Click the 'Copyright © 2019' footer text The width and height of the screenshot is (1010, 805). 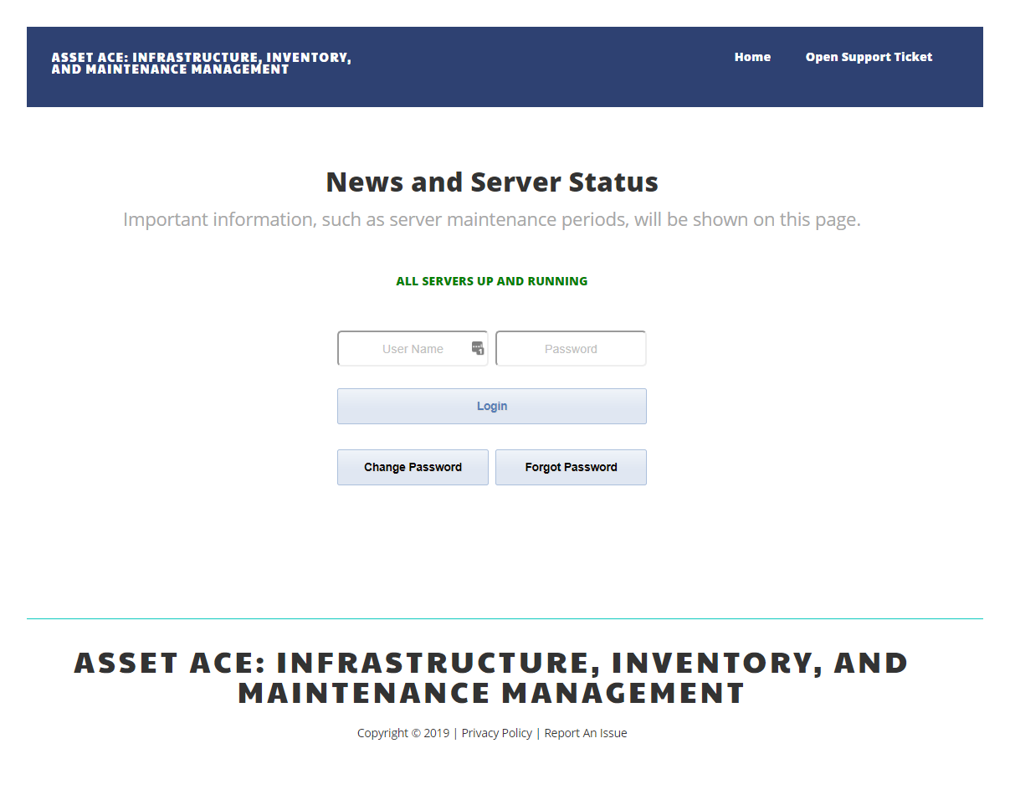pos(403,733)
